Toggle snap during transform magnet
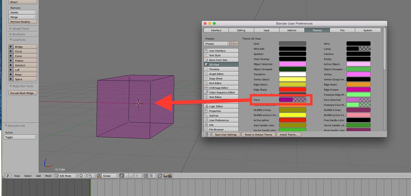 [146, 176]
